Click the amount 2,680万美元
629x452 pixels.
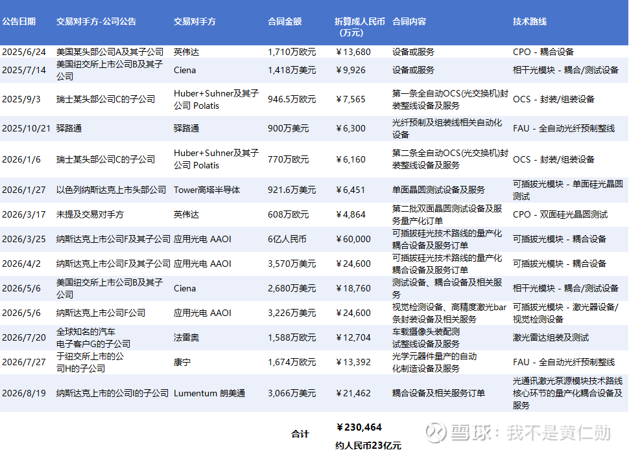click(292, 289)
